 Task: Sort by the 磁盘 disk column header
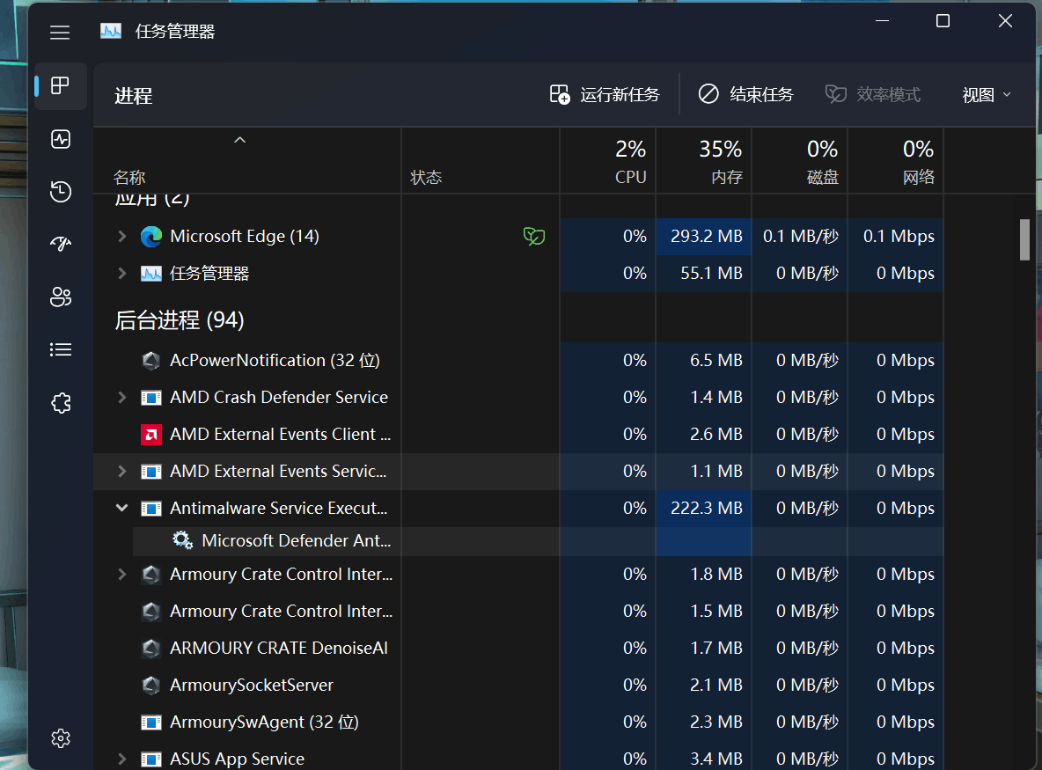pyautogui.click(x=799, y=161)
